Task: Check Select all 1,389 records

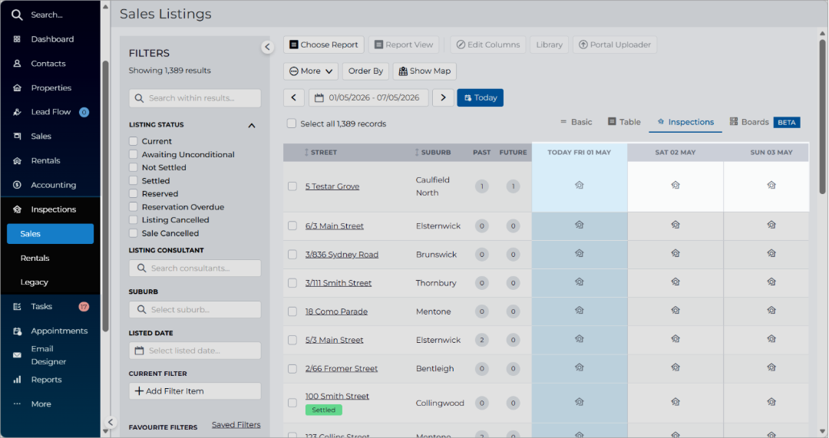Action: (x=292, y=123)
